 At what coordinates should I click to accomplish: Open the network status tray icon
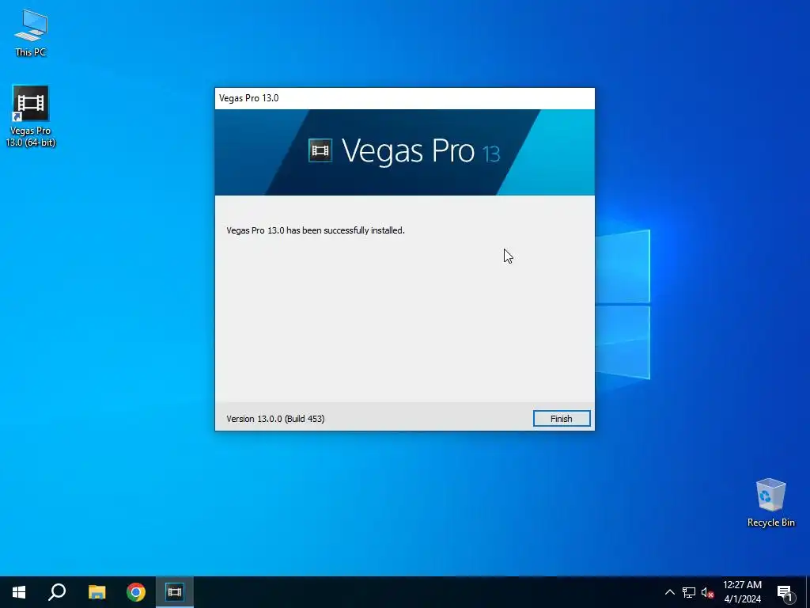(x=689, y=592)
